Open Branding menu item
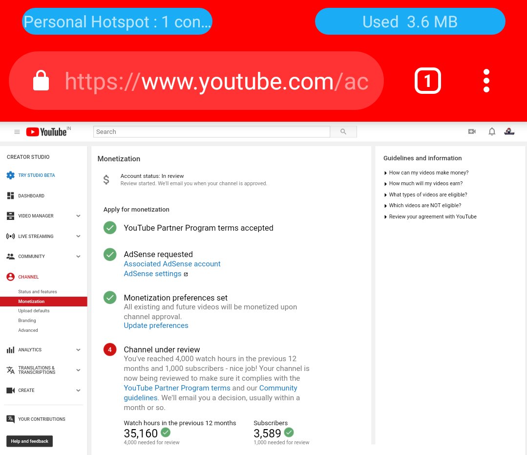This screenshot has height=455, width=527. [x=27, y=321]
